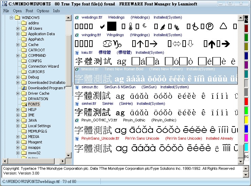The width and height of the screenshot is (251, 186).
Task: Click the Font Manager title bar app icon
Action: 5,4
